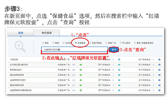Click product name 善存牌佳维片
The image size is (167, 102).
pyautogui.click(x=16, y=70)
